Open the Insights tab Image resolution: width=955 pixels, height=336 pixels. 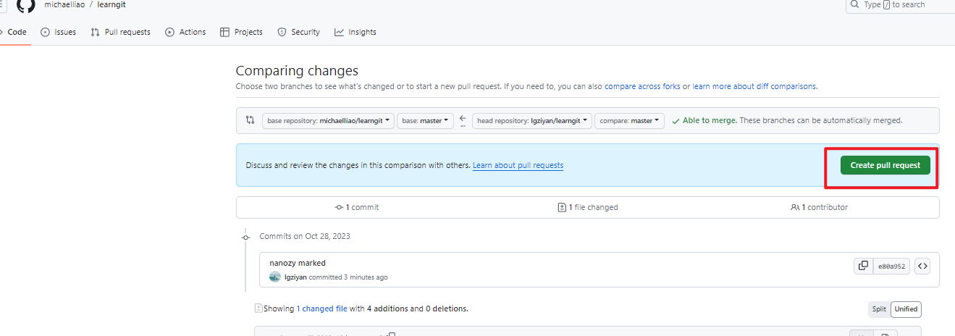pyautogui.click(x=355, y=32)
